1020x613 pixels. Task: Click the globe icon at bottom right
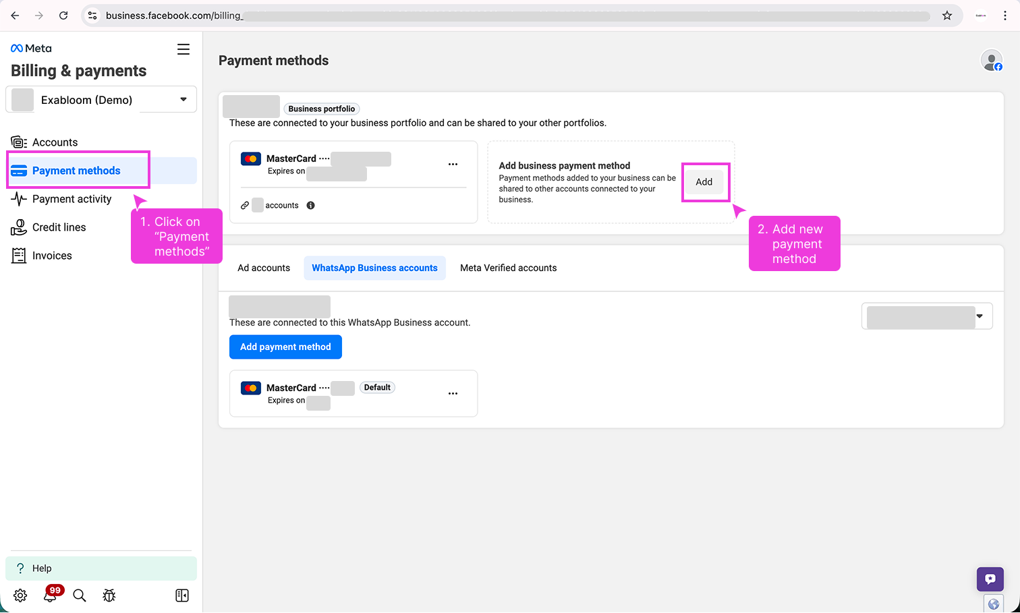click(993, 604)
